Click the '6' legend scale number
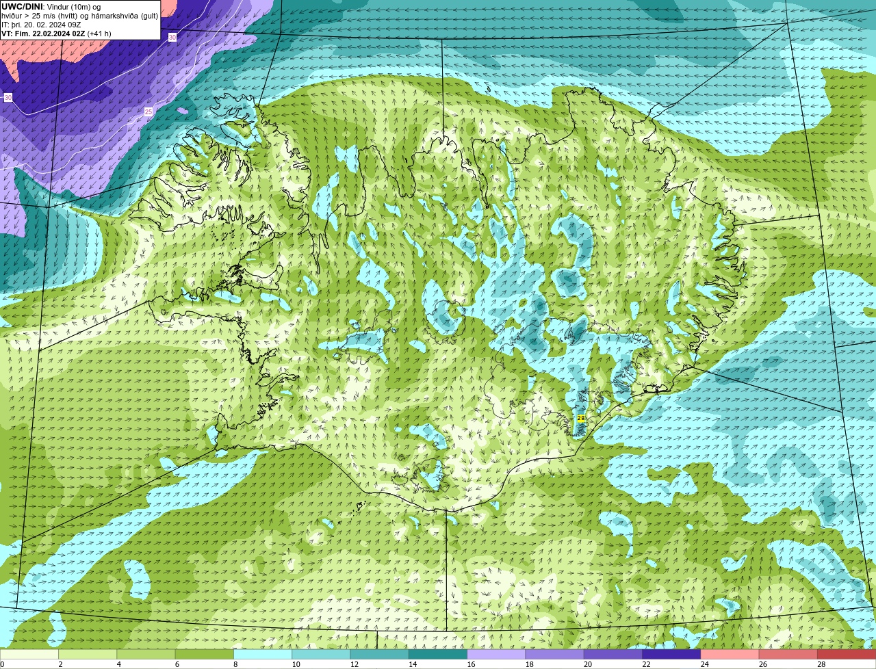The width and height of the screenshot is (876, 669). [x=177, y=664]
